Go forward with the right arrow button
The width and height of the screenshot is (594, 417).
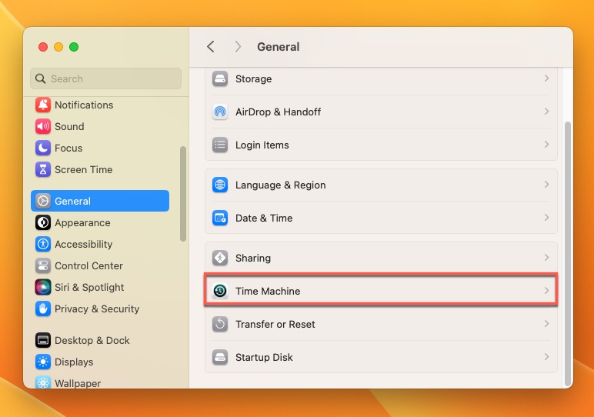click(238, 47)
